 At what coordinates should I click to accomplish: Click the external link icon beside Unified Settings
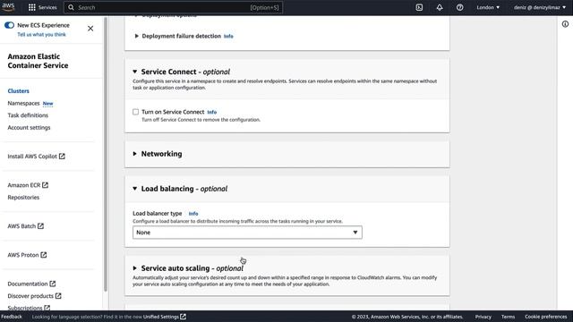[183, 317]
